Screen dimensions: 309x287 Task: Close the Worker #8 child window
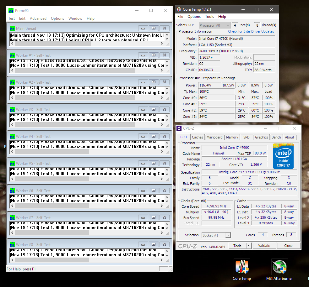164,244
